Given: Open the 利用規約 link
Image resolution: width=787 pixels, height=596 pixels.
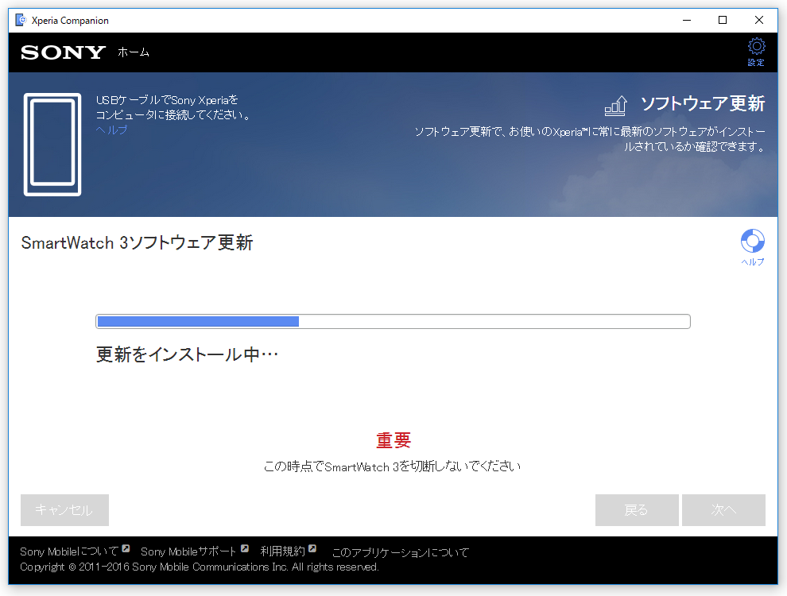Looking at the screenshot, I should 282,551.
